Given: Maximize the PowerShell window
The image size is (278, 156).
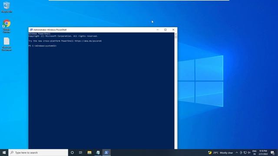Looking at the screenshot, I should pyautogui.click(x=165, y=30).
